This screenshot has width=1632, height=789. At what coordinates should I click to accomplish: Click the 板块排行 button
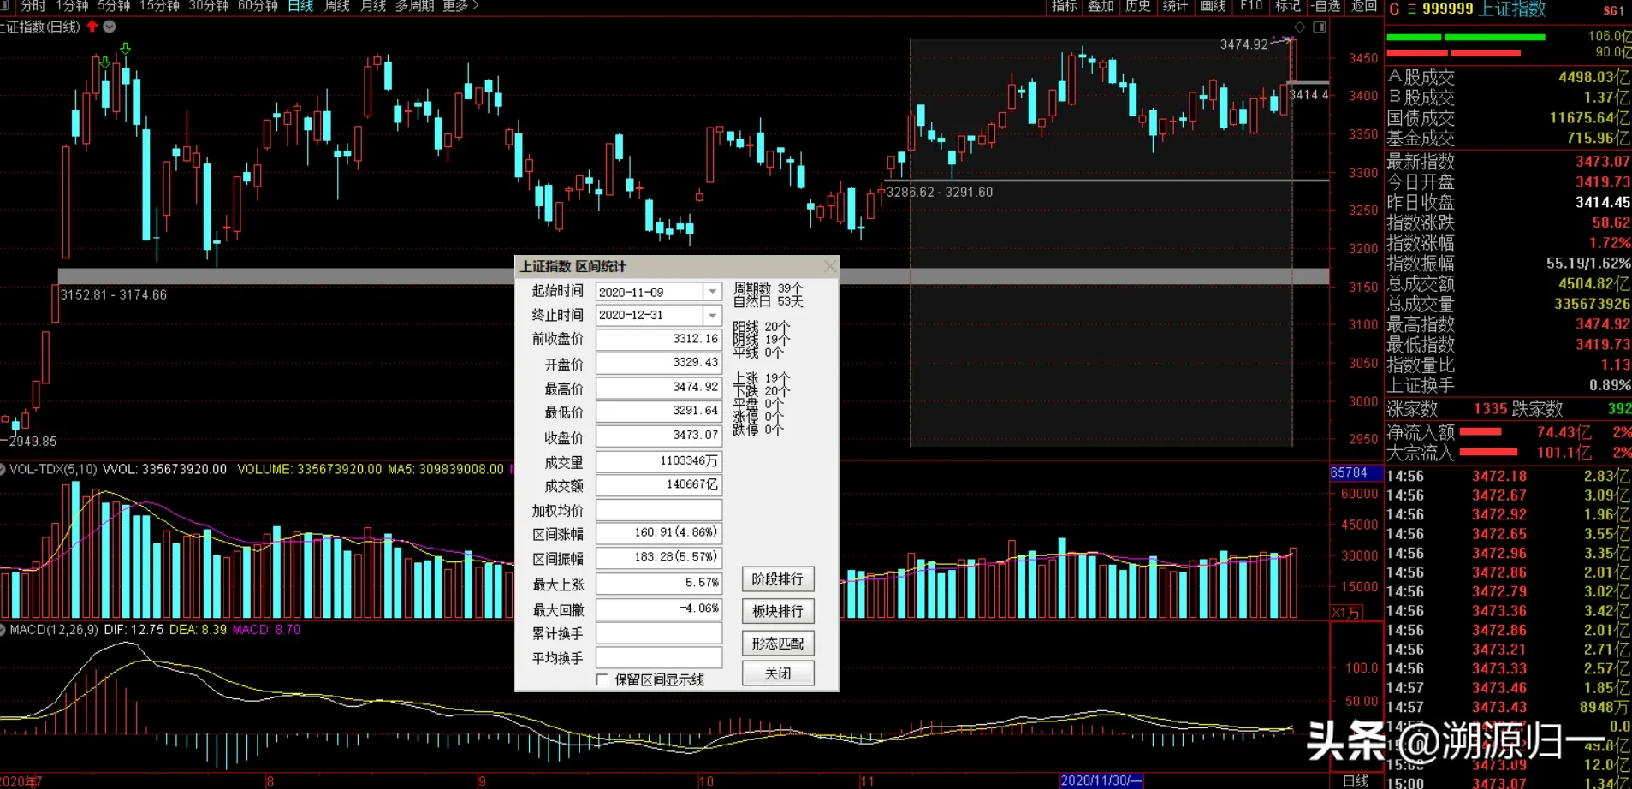click(x=778, y=611)
